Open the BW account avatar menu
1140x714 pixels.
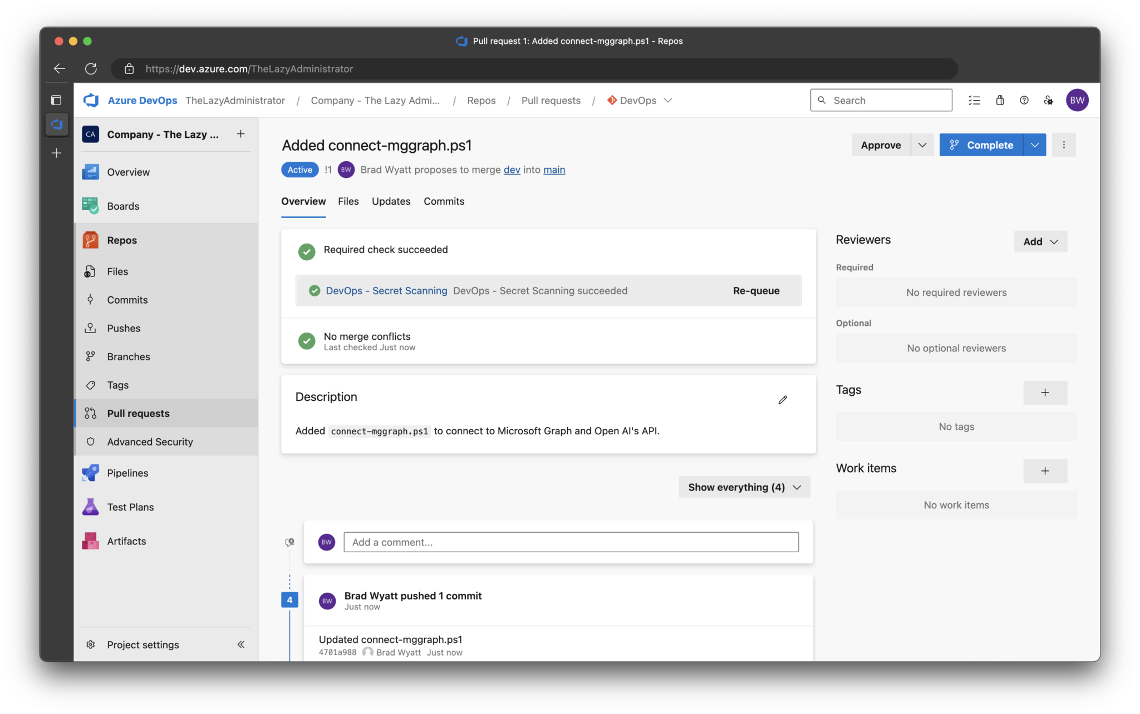1077,100
